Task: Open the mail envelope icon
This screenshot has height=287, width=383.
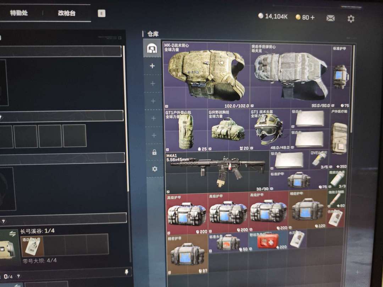Action: coord(331,18)
